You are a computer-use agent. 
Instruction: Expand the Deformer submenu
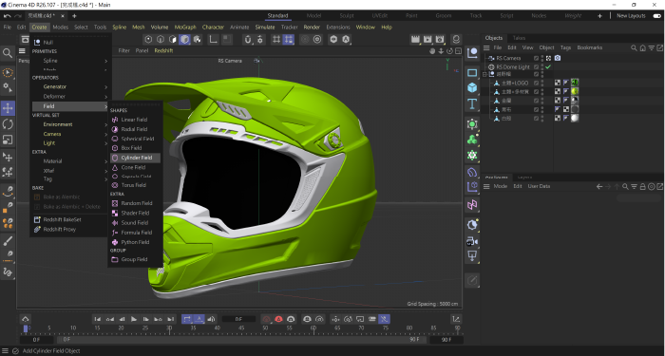69,97
